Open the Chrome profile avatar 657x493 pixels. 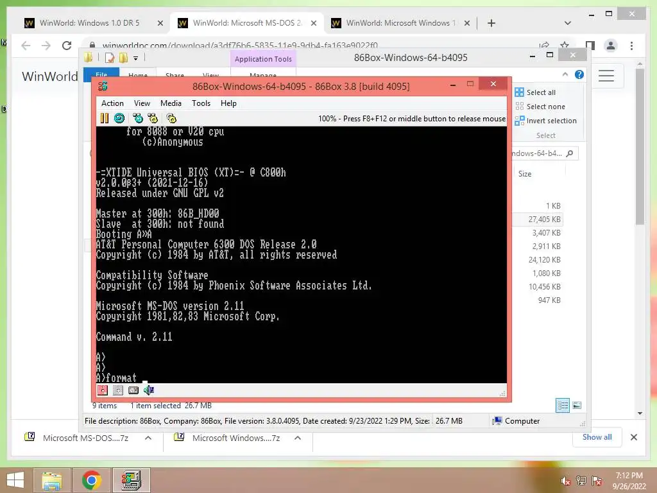pos(611,46)
